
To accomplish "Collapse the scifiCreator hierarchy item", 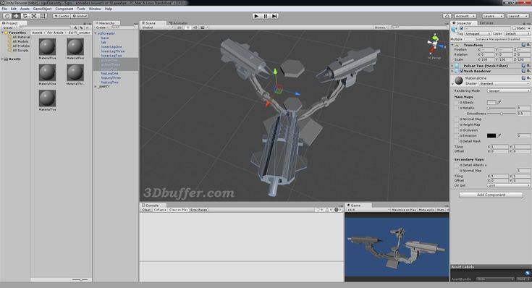I will point(96,33).
